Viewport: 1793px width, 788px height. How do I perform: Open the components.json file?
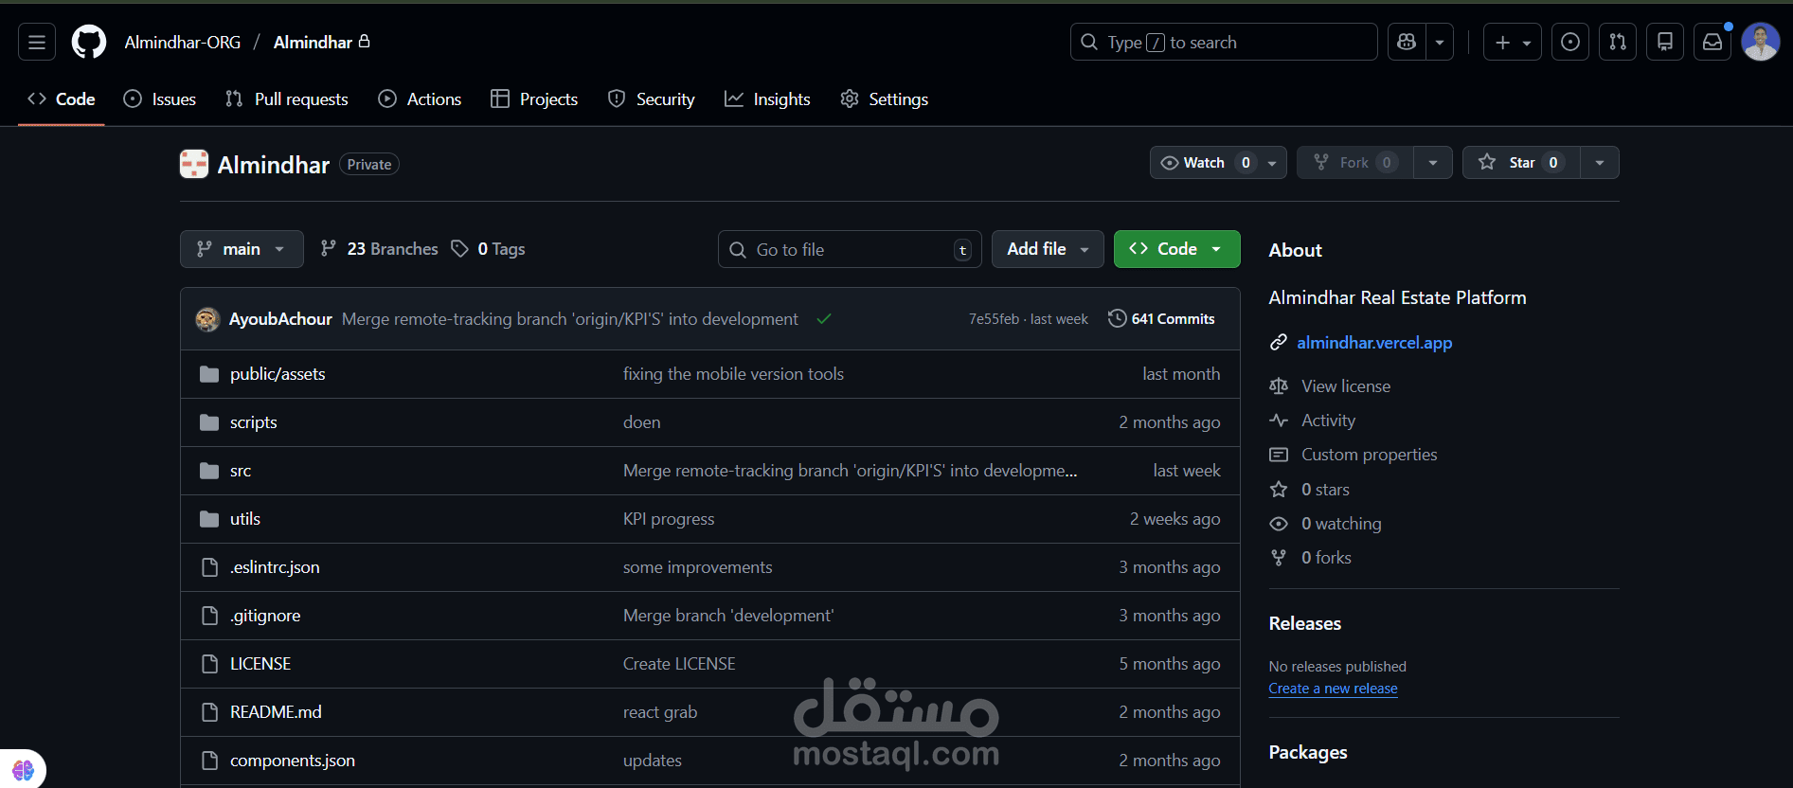point(293,761)
